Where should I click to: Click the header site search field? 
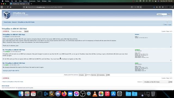click(162, 14)
